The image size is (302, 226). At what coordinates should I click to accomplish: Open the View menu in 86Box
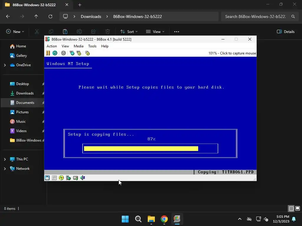65,46
